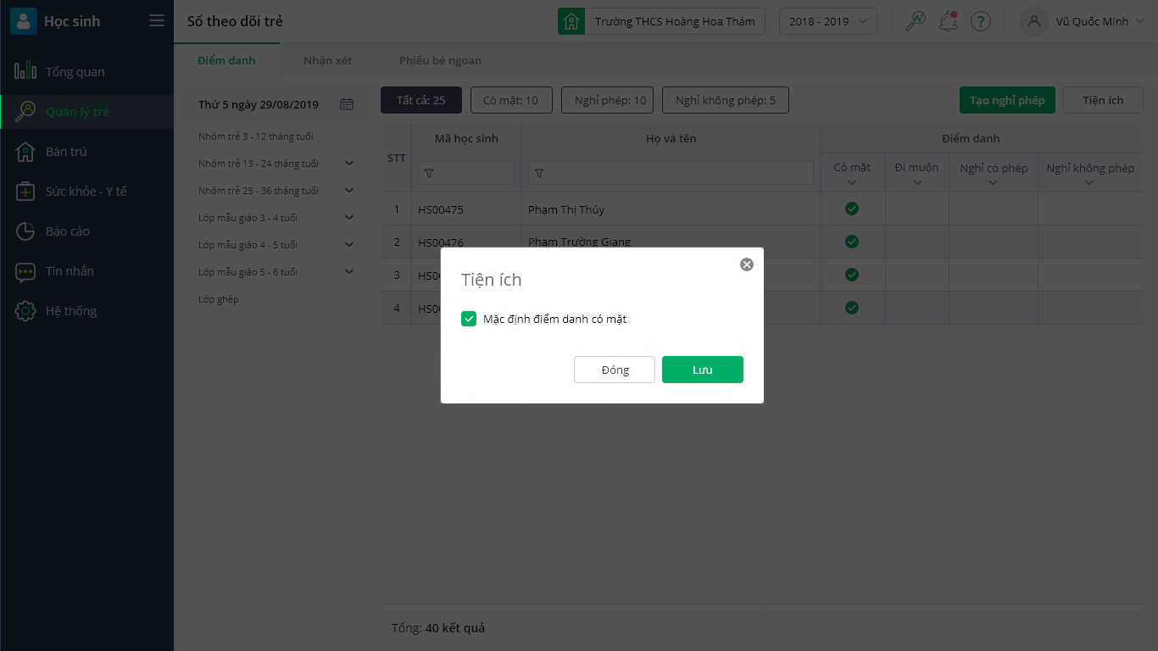Open Báo cáo from sidebar

pyautogui.click(x=67, y=231)
